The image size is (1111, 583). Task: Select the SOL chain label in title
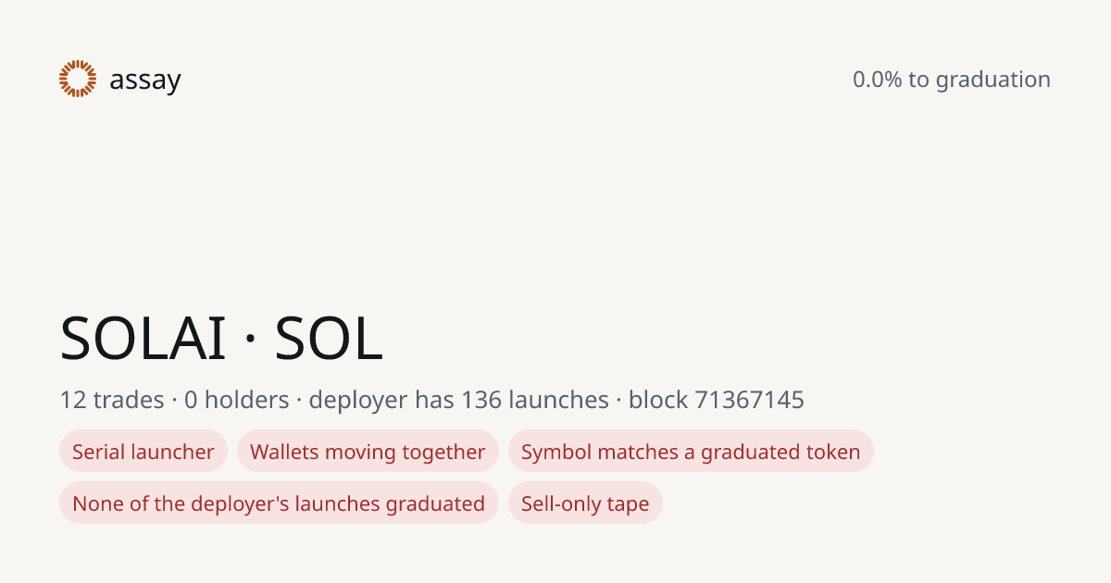[329, 338]
